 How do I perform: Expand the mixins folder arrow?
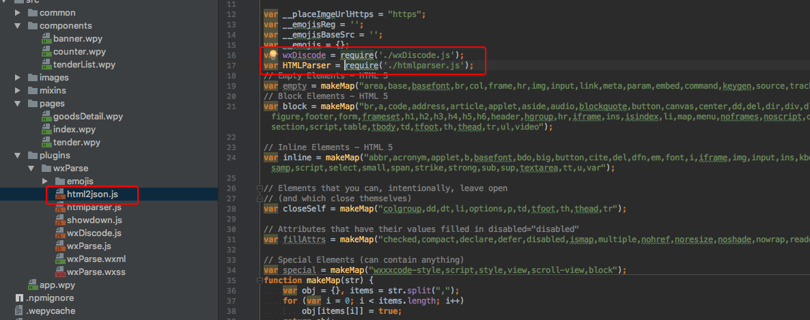point(18,91)
